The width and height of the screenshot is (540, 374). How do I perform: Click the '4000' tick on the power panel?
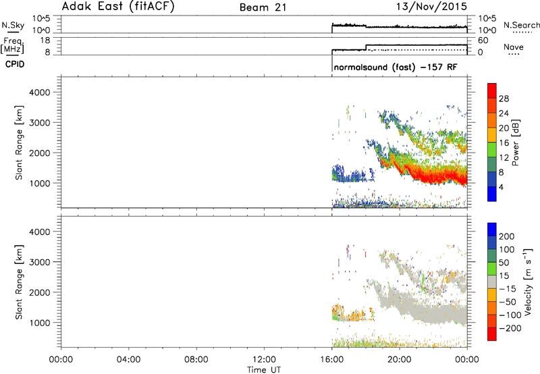tap(40, 92)
